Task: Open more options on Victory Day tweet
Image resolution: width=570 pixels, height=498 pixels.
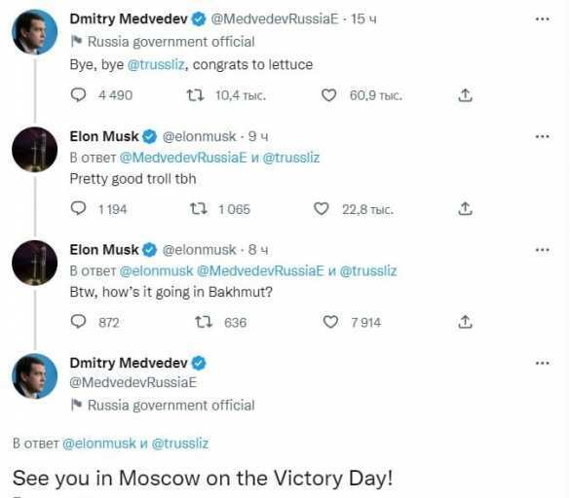Action: coord(543,363)
